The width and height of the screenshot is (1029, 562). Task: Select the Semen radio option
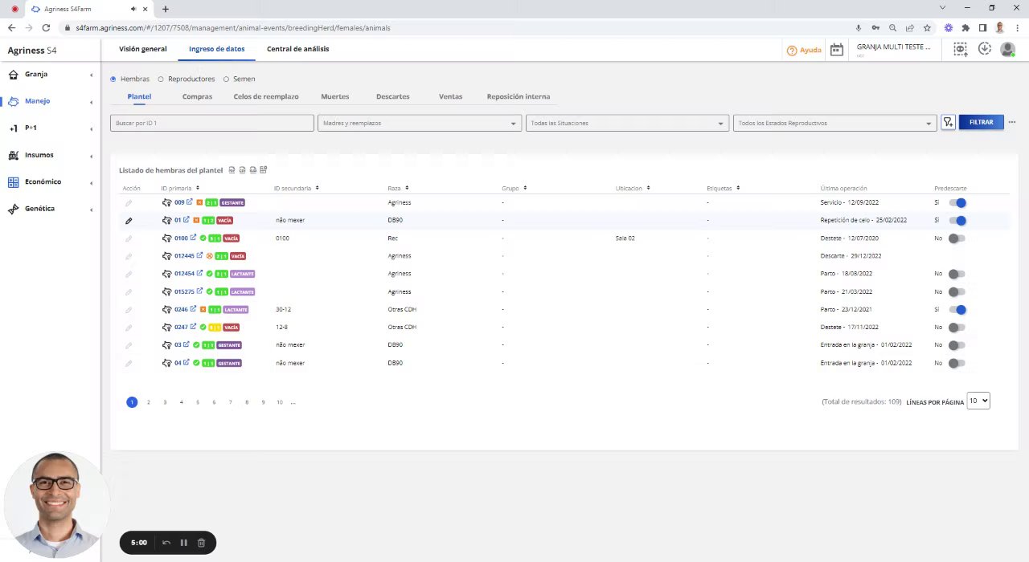click(x=226, y=79)
